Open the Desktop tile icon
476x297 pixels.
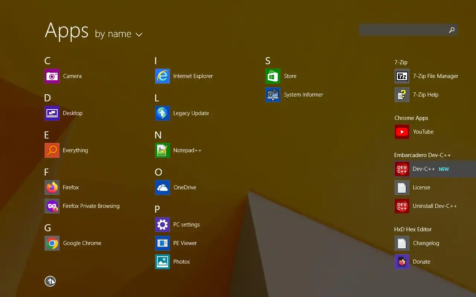(x=52, y=113)
